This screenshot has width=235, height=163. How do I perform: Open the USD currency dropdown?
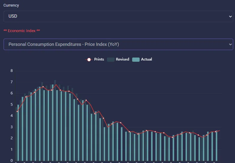click(114, 16)
